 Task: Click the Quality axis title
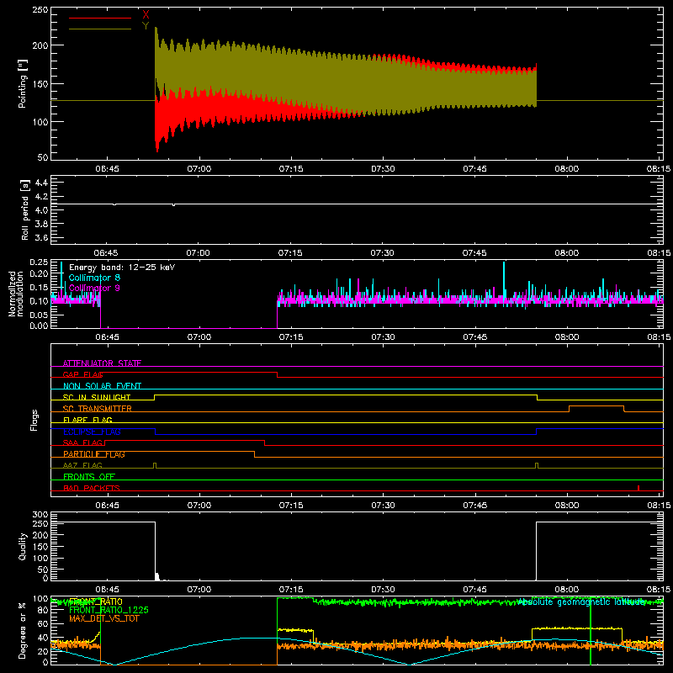[23, 546]
